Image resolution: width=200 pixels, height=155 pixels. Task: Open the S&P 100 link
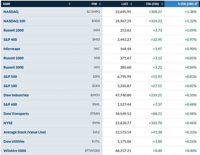(10, 86)
